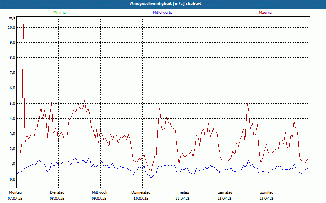Click the date 09.07.25
Screen dimensions: 326x203
[99, 199]
